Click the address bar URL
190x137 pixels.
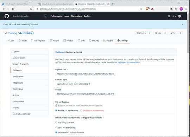[x=68, y=9]
